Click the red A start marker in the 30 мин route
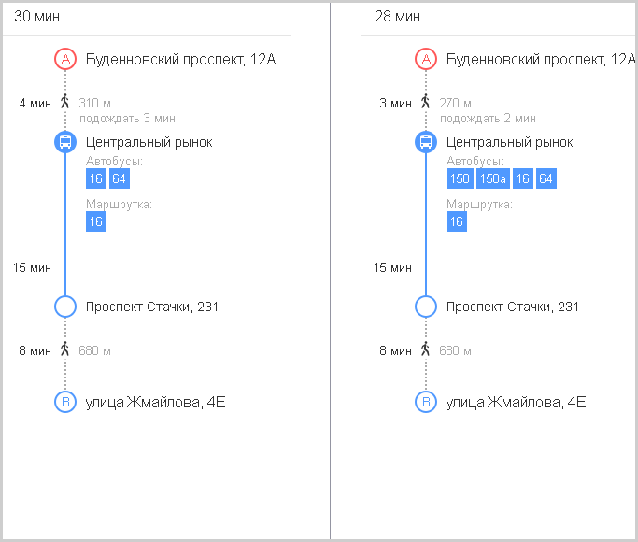This screenshot has width=638, height=542. pos(65,59)
